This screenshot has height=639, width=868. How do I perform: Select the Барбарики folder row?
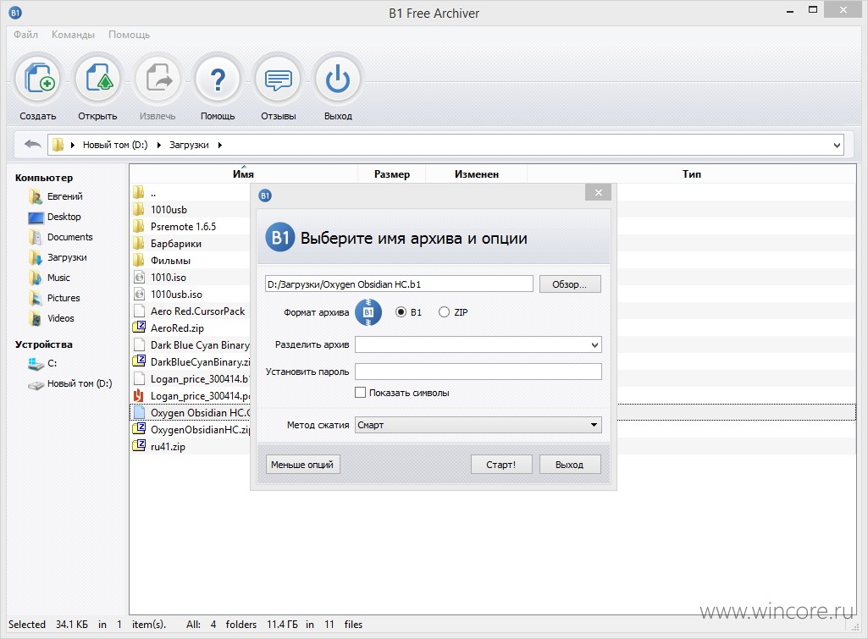coord(191,244)
